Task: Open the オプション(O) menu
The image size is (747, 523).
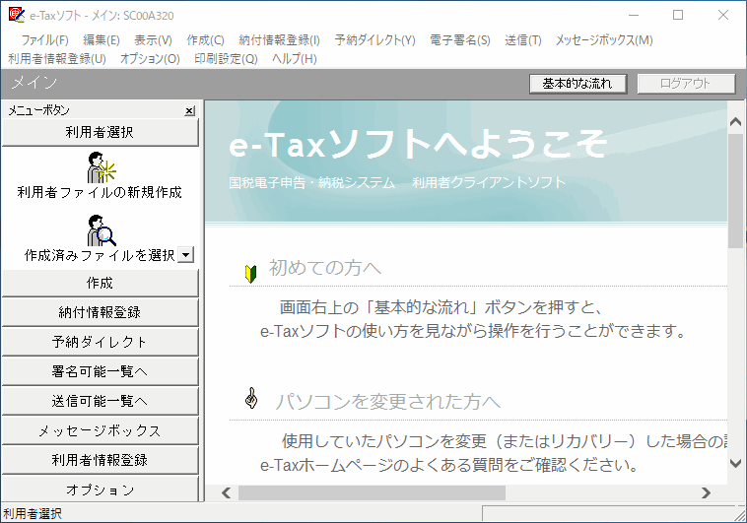Action: tap(150, 59)
